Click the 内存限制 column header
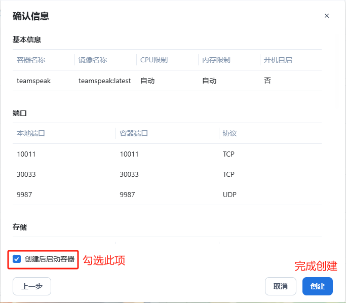This screenshot has width=346, height=303. point(216,60)
